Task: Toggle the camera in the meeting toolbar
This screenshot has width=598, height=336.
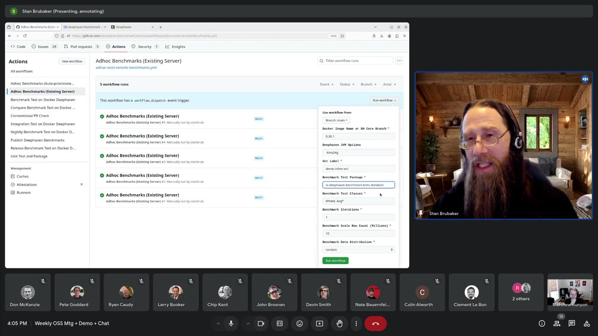Action: pyautogui.click(x=261, y=323)
